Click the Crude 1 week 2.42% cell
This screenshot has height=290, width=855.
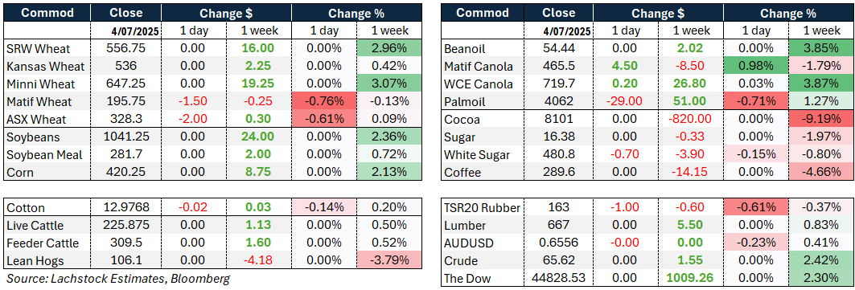tap(822, 260)
